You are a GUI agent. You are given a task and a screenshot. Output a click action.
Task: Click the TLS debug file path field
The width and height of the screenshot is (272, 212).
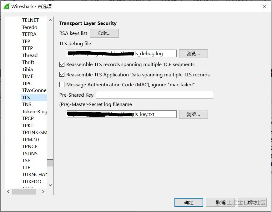[x=121, y=53]
